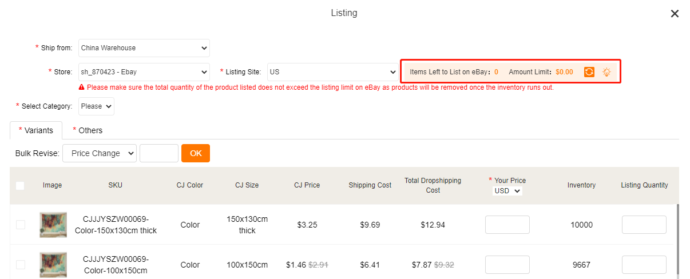Open the Bulk Revise Price Change dropdown
Viewport: 690px width, 279px height.
coord(100,153)
